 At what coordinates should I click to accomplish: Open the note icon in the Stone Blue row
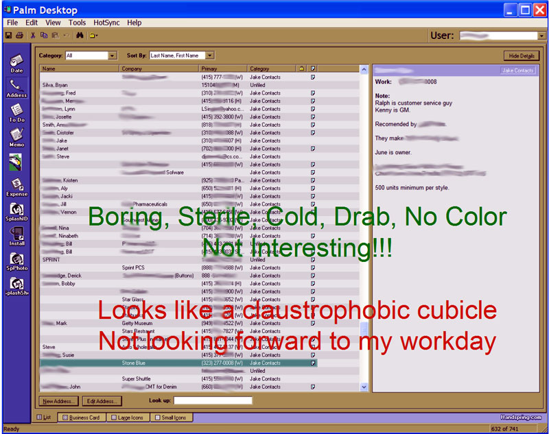(x=313, y=363)
